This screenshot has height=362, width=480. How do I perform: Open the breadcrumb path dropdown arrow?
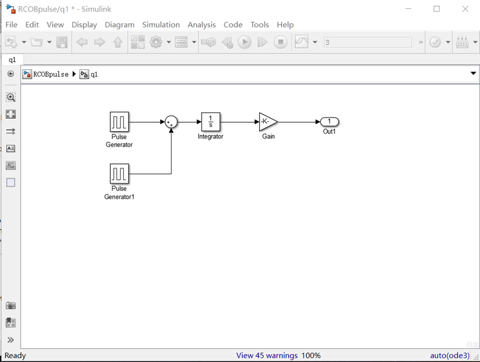[x=473, y=74]
